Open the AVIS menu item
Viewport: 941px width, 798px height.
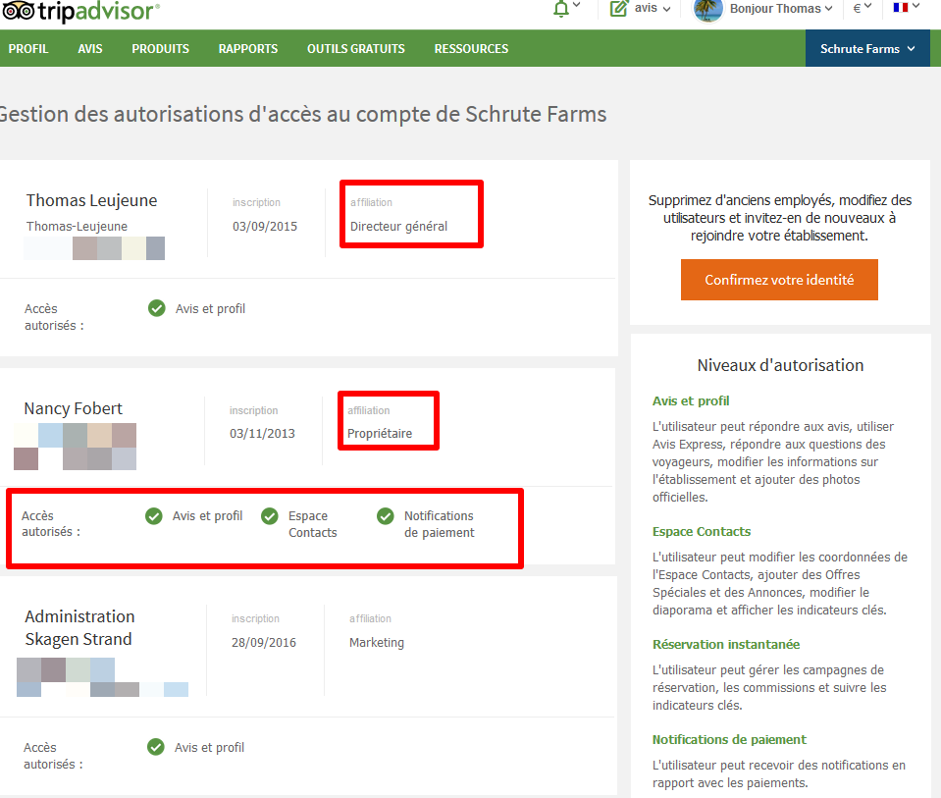point(90,49)
